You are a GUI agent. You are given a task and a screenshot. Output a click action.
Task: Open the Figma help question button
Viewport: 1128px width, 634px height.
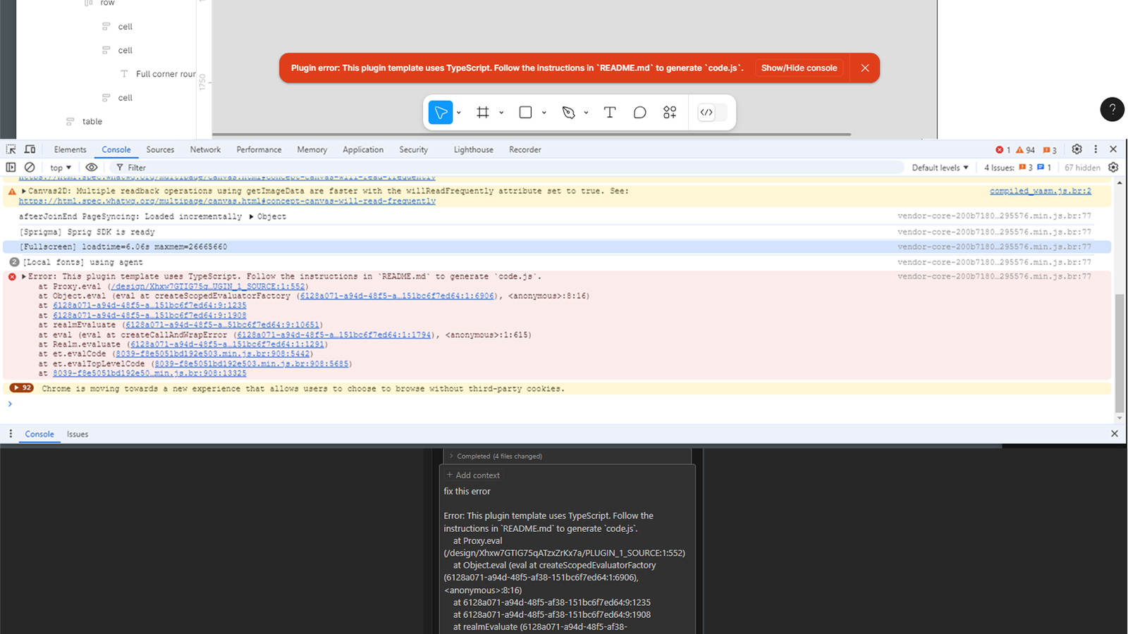click(x=1112, y=109)
